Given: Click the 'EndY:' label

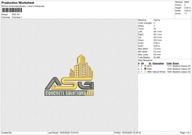Looking at the screenshot, I should 141,46.
